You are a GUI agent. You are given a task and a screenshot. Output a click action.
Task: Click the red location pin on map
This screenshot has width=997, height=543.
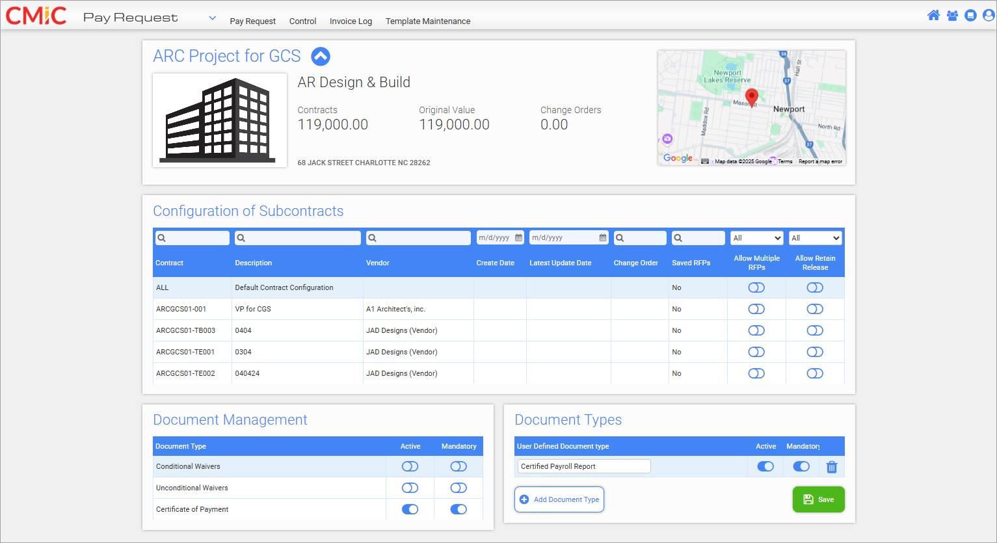click(x=751, y=97)
